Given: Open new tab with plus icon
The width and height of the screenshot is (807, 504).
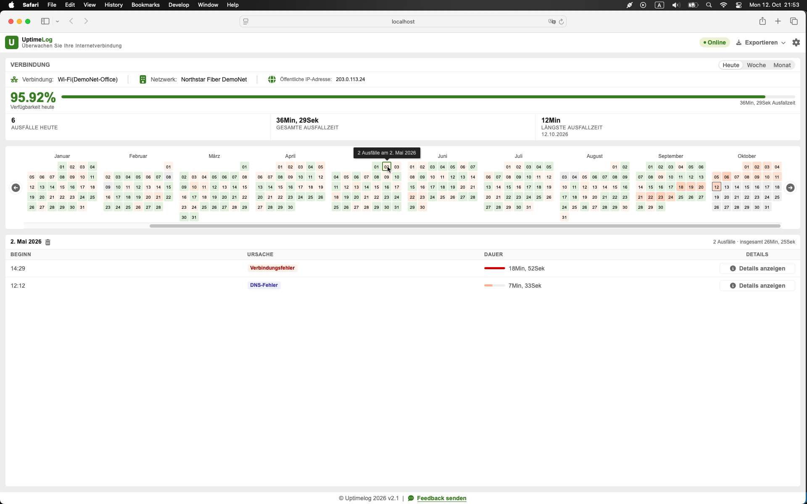Looking at the screenshot, I should point(778,21).
